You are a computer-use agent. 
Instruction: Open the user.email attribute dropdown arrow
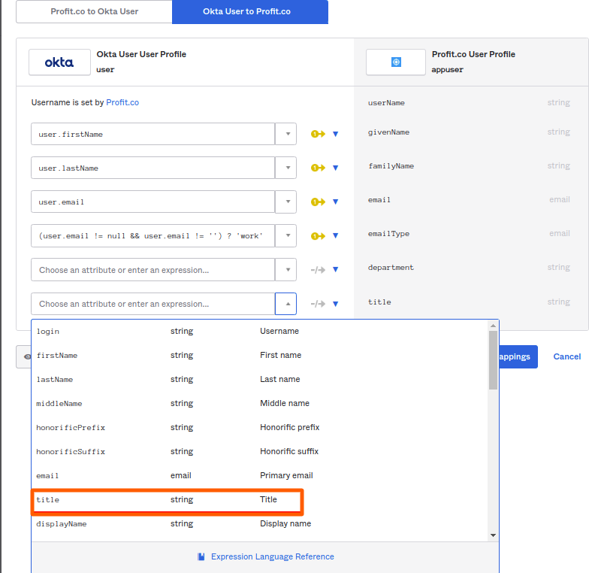pyautogui.click(x=286, y=202)
